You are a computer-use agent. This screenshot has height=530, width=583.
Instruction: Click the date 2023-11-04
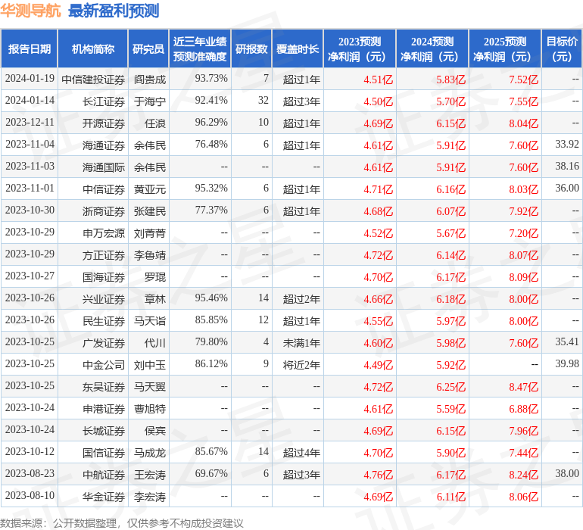point(30,145)
